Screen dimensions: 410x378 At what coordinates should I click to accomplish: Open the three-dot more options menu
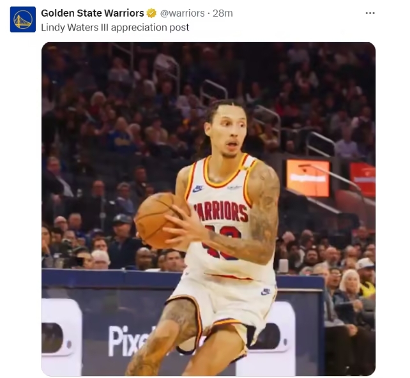click(x=370, y=13)
